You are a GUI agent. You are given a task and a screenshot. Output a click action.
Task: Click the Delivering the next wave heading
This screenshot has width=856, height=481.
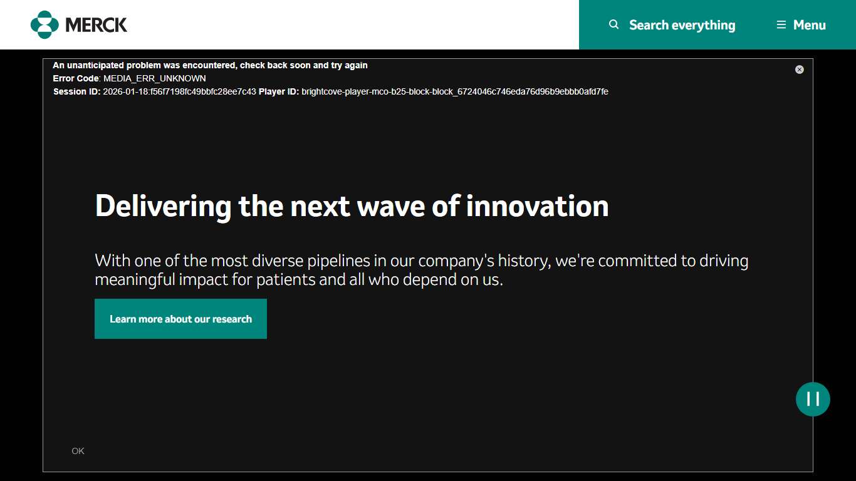pos(351,205)
